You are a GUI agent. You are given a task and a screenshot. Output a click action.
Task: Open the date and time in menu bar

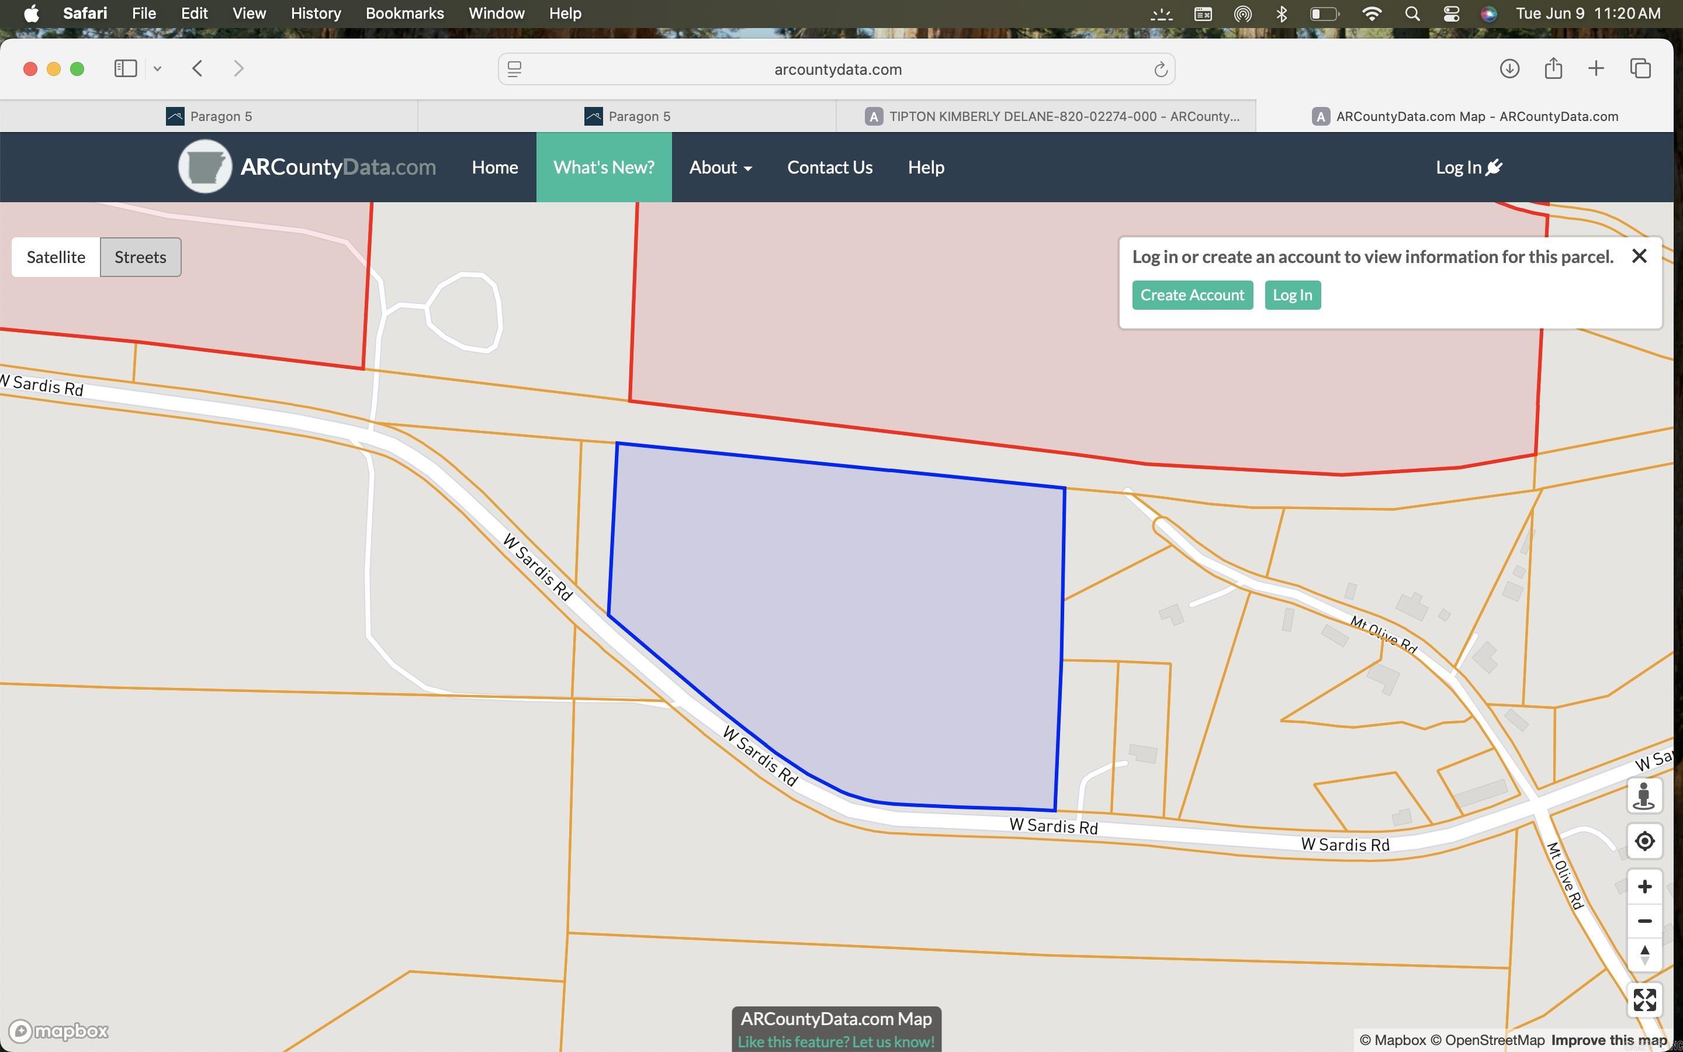(1588, 13)
